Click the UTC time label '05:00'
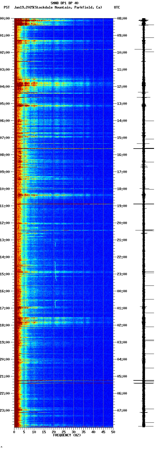Image resolution: width=156 pixels, height=450 pixels. [122, 376]
